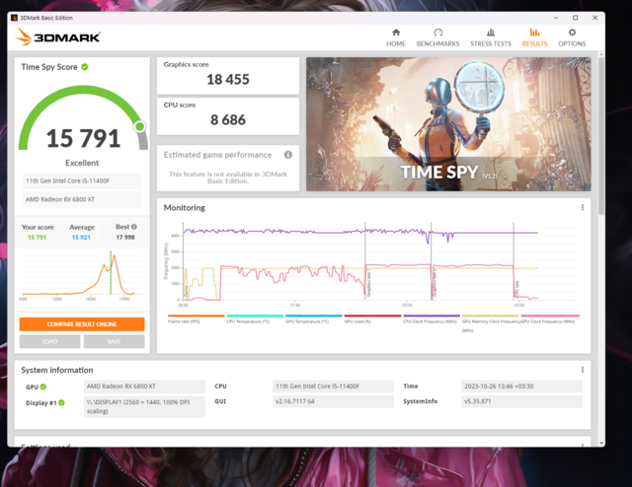
Task: Click the Results tab
Action: (534, 37)
